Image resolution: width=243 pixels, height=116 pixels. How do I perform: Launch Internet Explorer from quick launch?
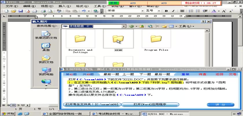[20, 114]
